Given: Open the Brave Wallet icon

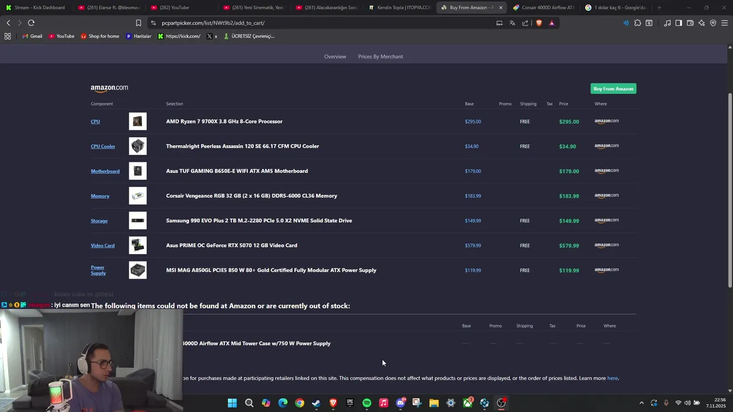Looking at the screenshot, I should 690,23.
